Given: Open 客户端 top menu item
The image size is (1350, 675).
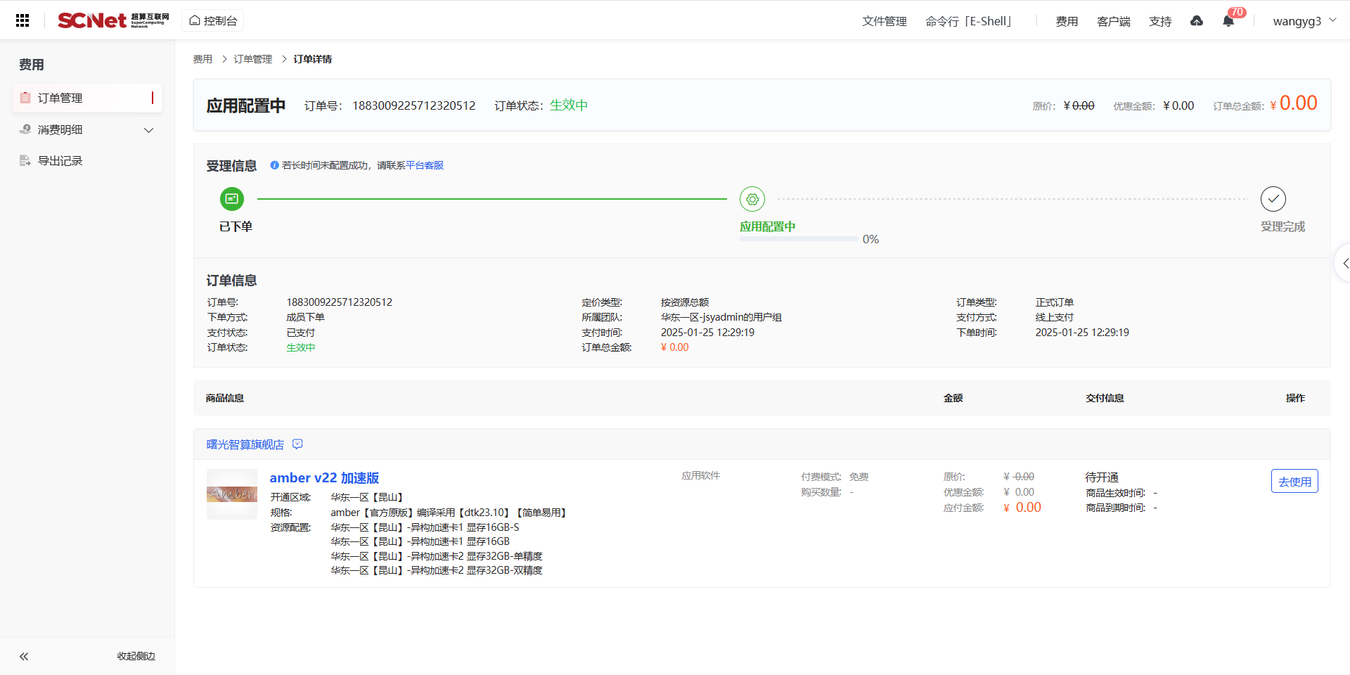Looking at the screenshot, I should 1114,21.
